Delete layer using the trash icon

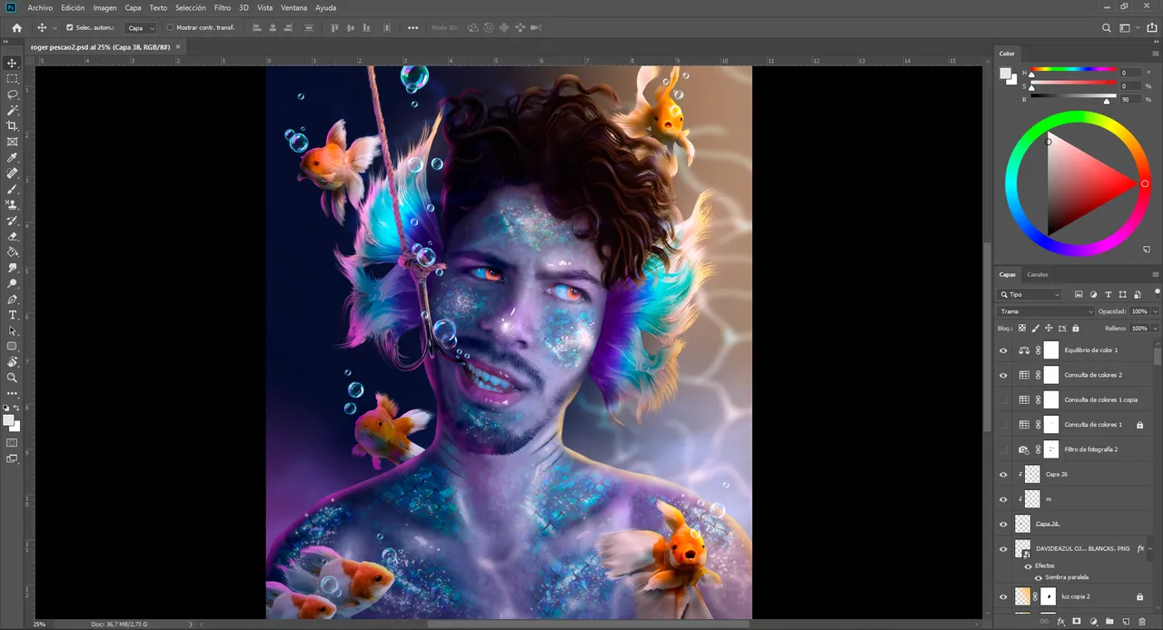click(x=1143, y=622)
